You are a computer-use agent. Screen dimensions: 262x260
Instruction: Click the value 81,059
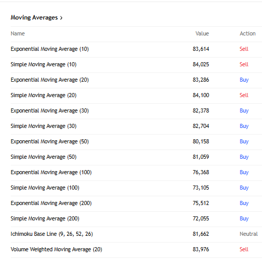[201, 157]
